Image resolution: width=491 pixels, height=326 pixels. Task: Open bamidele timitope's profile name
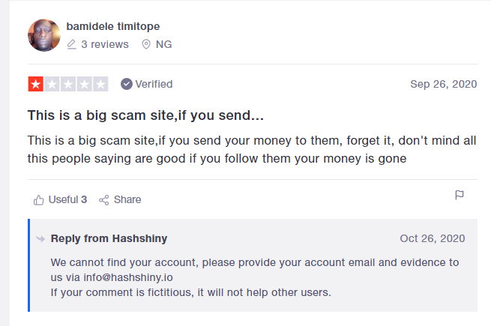[x=113, y=26]
